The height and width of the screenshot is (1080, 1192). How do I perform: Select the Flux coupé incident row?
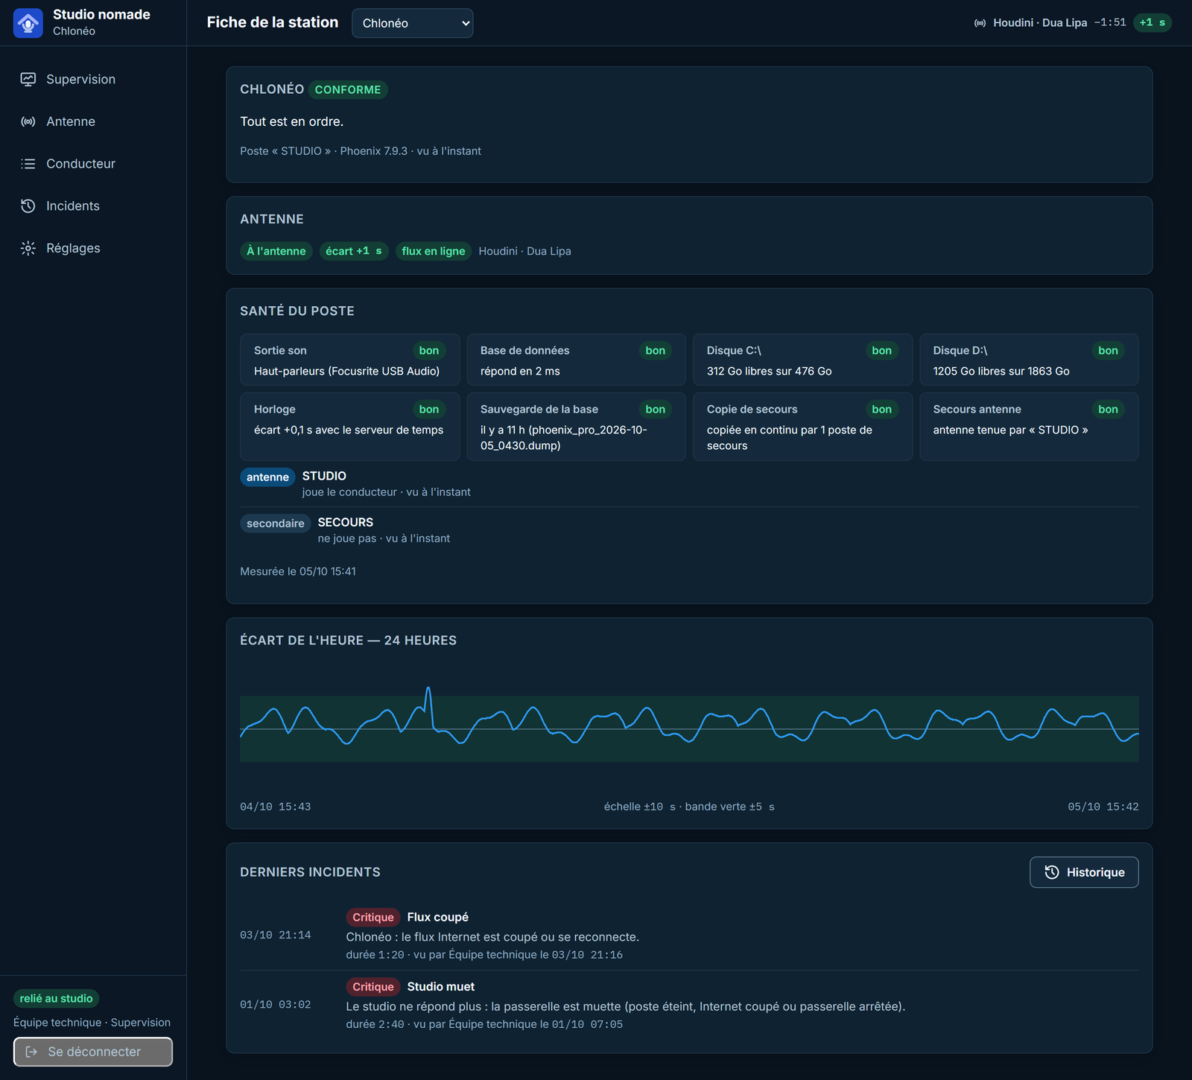pos(689,936)
